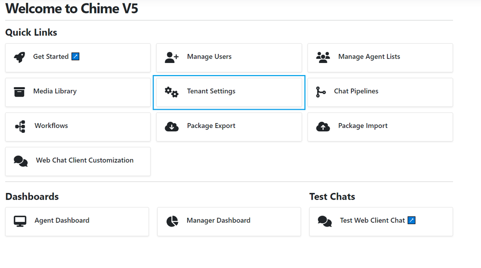
Task: Click the Workflows diagram icon
Action: coord(20,127)
